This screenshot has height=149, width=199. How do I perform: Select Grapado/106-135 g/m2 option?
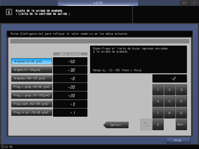(x=32, y=78)
